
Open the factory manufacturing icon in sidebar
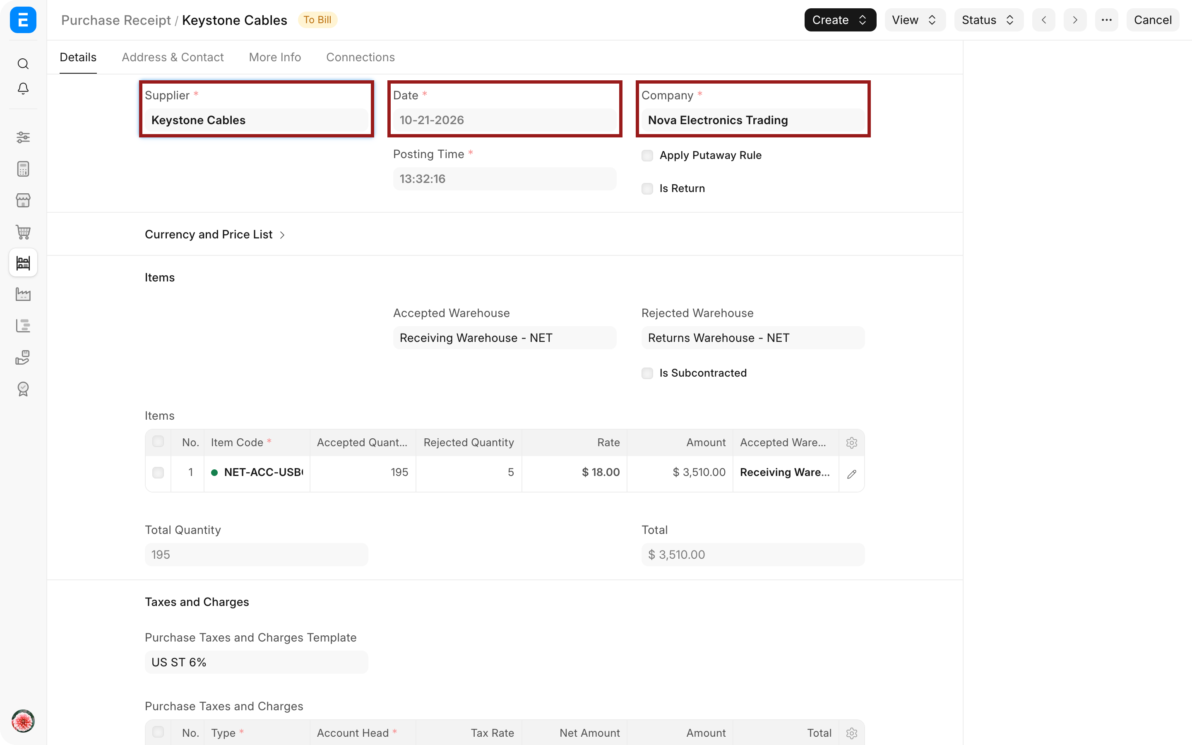point(23,294)
